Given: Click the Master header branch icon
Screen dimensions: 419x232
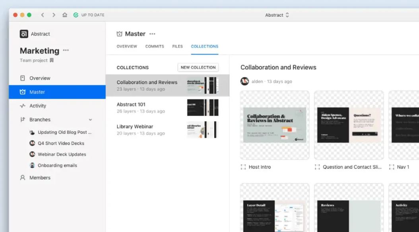Looking at the screenshot, I should pos(119,34).
